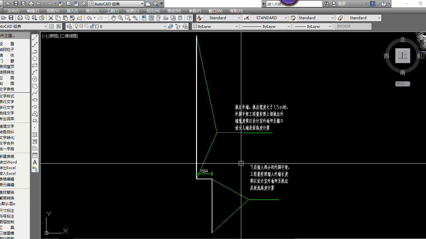
Task: Open the 编辑(E) menu
Action: 33,11
